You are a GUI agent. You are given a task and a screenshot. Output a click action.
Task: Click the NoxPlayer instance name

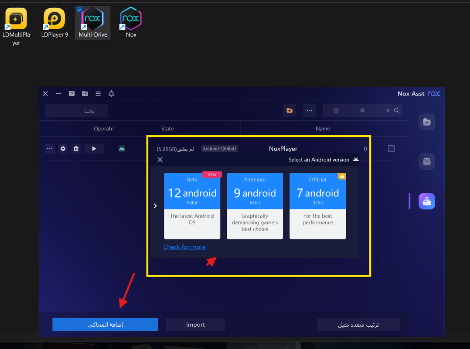[x=283, y=149]
